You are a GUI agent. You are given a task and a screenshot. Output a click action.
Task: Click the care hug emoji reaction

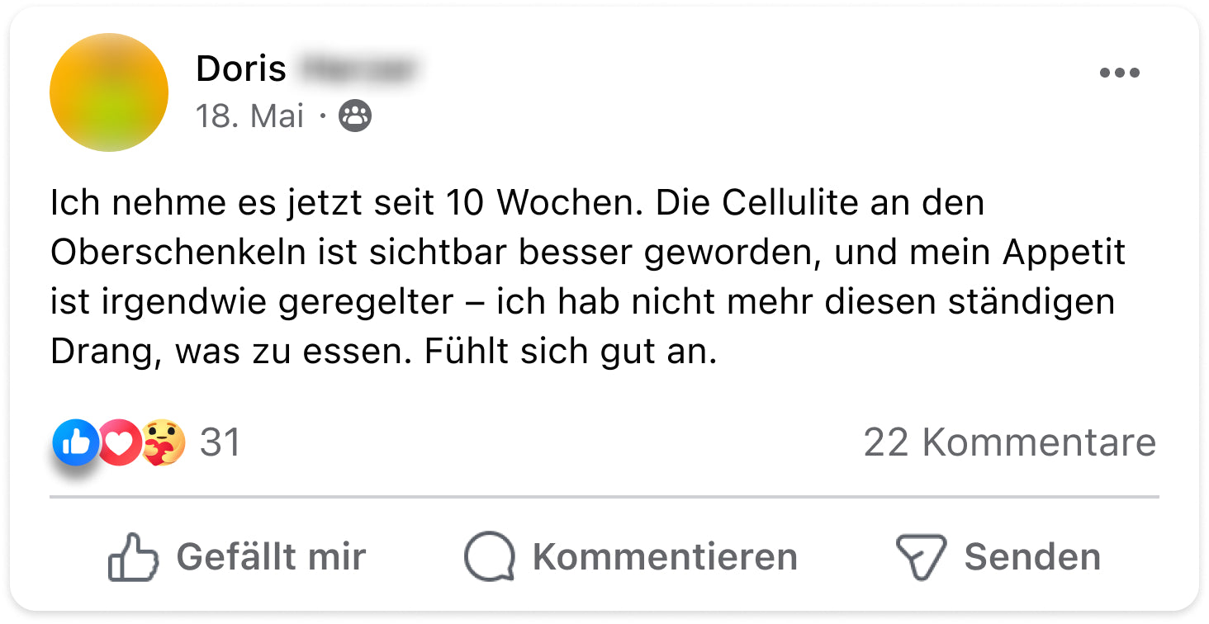(x=163, y=443)
